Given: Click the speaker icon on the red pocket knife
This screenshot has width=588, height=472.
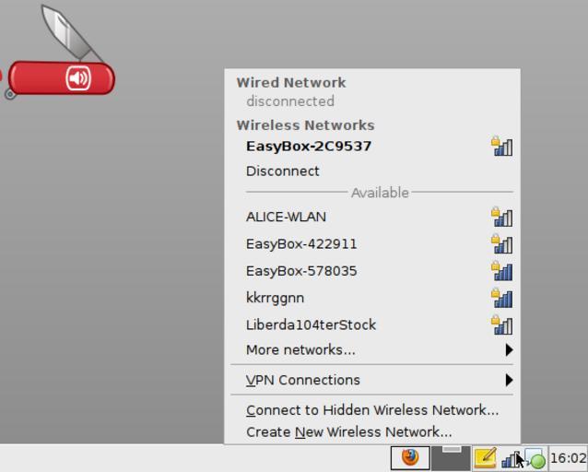Looking at the screenshot, I should 78,78.
